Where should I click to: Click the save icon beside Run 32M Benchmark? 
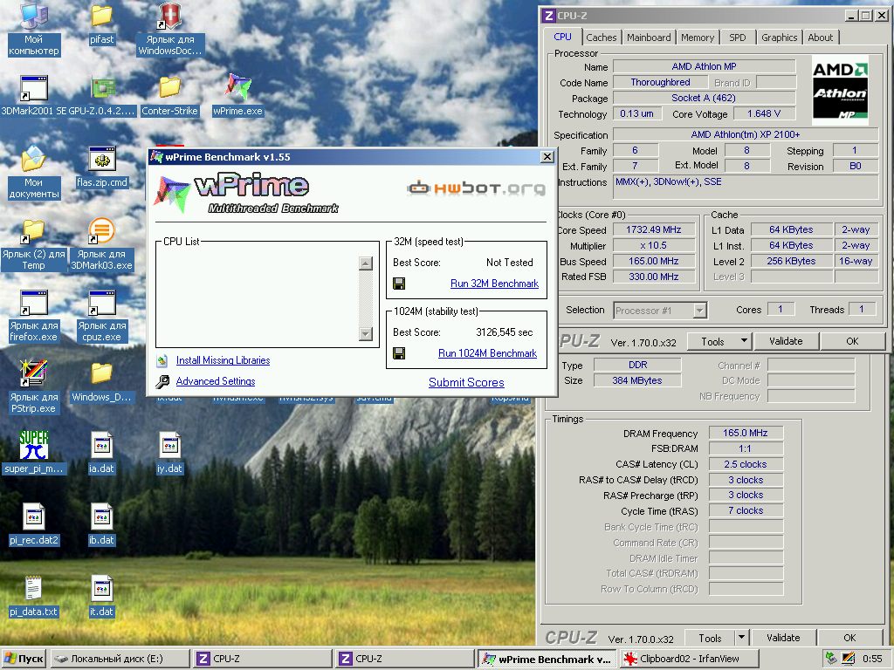(x=399, y=284)
